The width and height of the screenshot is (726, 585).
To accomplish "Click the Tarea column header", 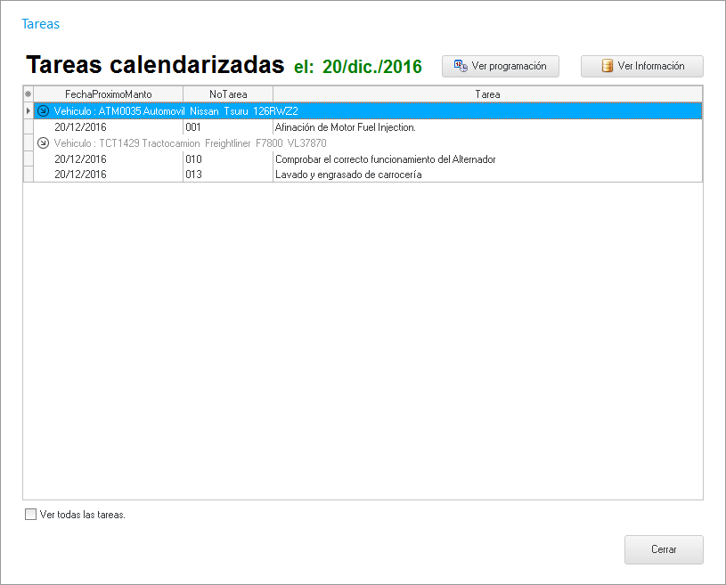I will pyautogui.click(x=487, y=93).
